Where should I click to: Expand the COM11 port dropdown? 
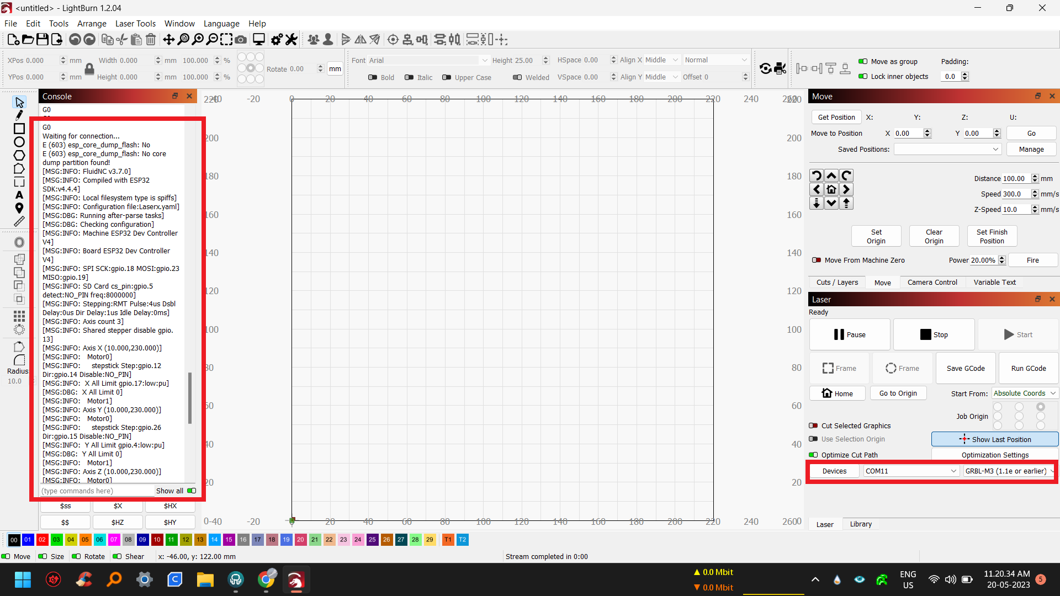[910, 471]
